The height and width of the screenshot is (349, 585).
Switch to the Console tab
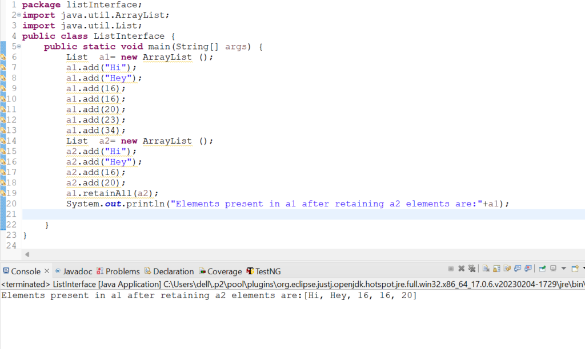coord(25,271)
